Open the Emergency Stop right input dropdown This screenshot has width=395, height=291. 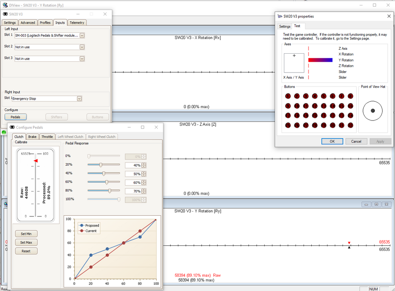(x=79, y=99)
